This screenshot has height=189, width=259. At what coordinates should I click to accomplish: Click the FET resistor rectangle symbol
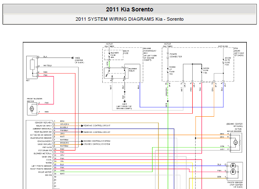33,65
